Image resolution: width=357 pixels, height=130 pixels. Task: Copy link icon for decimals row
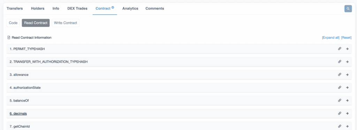click(340, 113)
